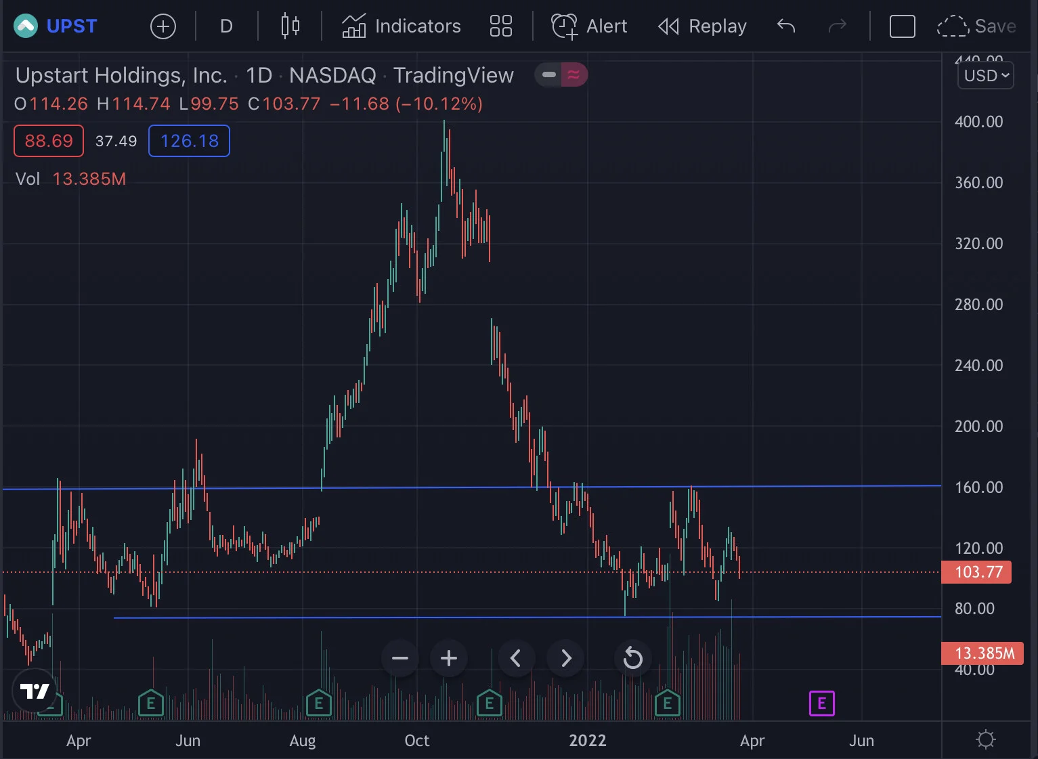The width and height of the screenshot is (1038, 759).
Task: Click the 240.00 price axis label
Action: [x=979, y=366]
